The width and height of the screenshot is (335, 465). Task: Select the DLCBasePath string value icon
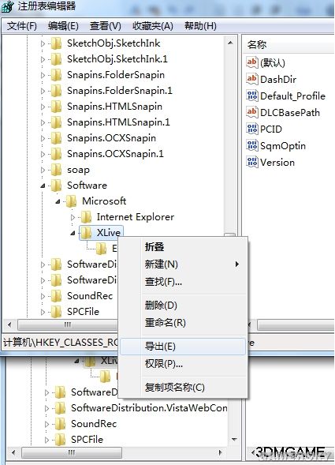click(x=251, y=112)
